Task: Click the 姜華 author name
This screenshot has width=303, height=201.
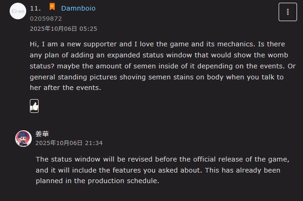Action: 42,134
